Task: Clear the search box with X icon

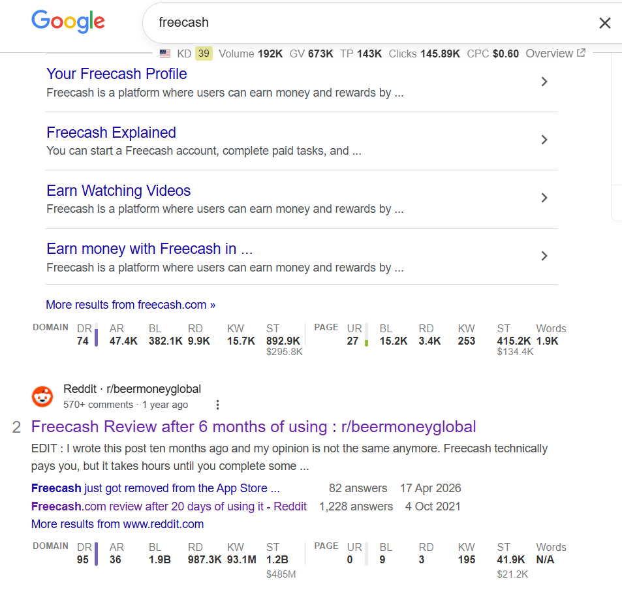Action: pos(604,23)
